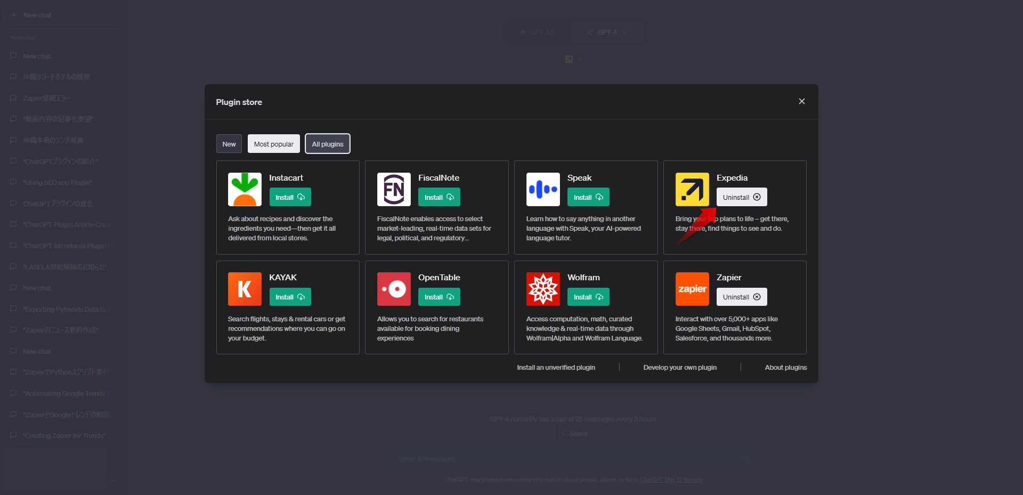Screen dimensions: 1023x495
Task: Click the plus New chat button in sidebar
Action: click(63, 15)
